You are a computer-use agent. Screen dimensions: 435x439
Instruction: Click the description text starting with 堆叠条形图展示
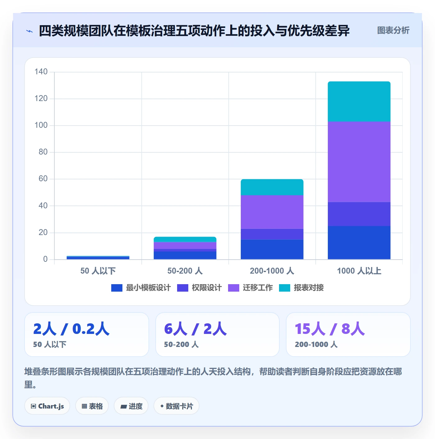[x=213, y=378]
